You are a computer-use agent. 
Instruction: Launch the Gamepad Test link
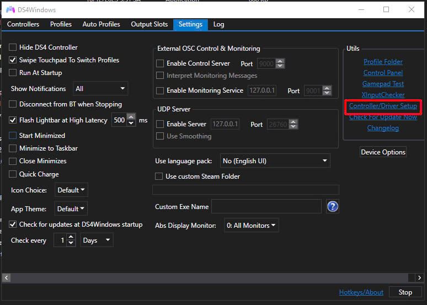point(383,84)
